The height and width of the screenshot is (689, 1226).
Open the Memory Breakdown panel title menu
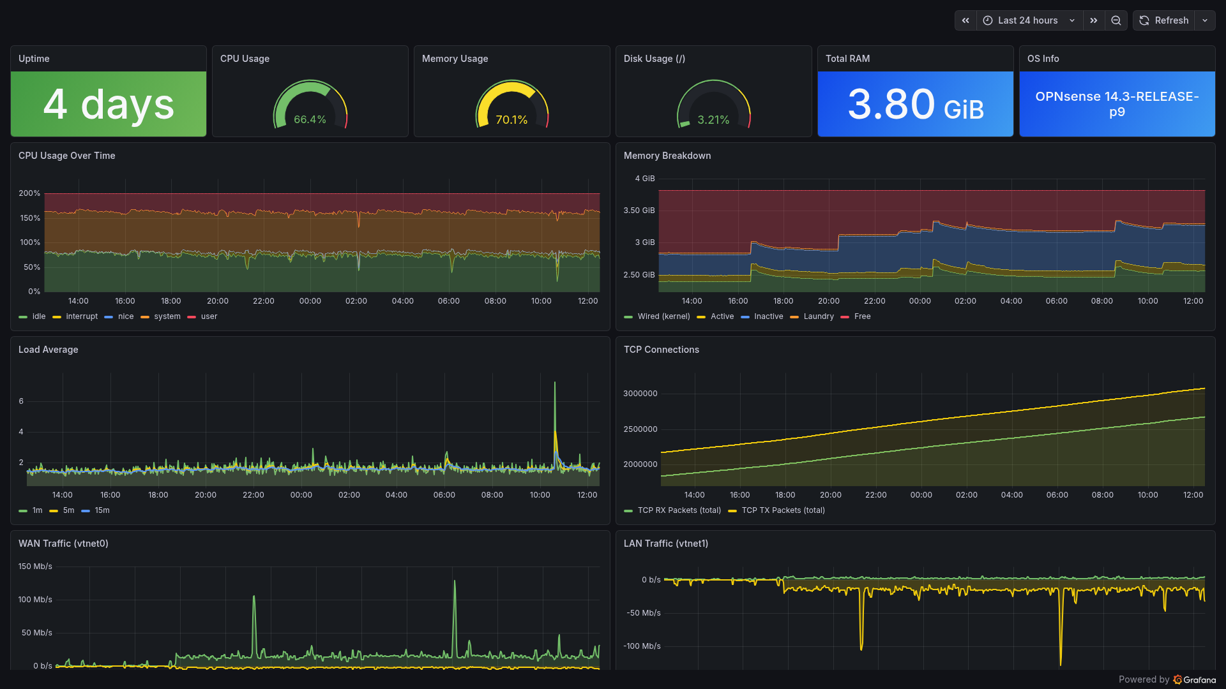click(x=667, y=156)
